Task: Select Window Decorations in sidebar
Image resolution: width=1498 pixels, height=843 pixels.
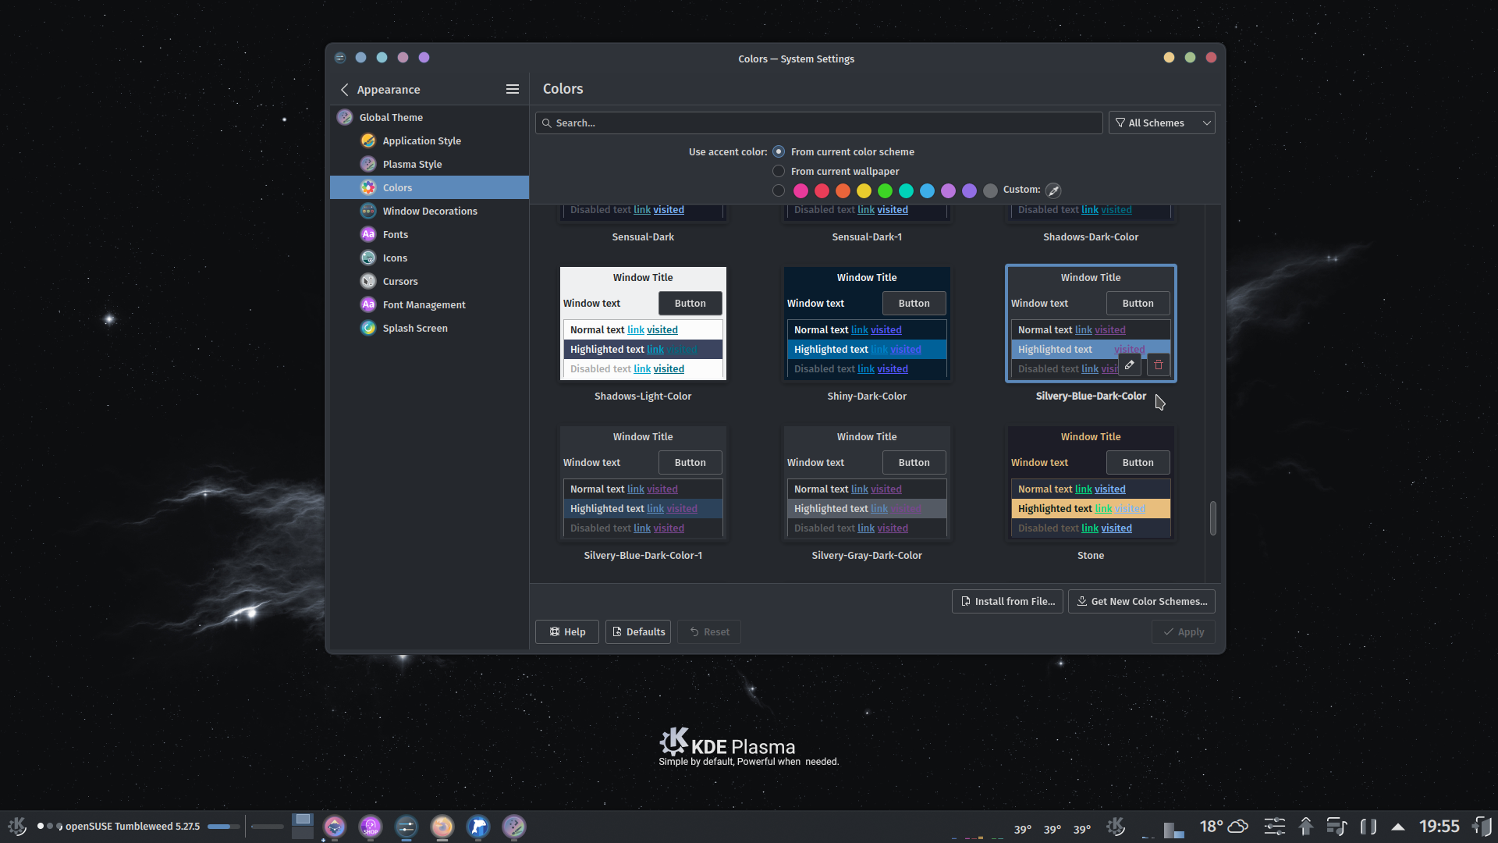Action: [x=429, y=211]
